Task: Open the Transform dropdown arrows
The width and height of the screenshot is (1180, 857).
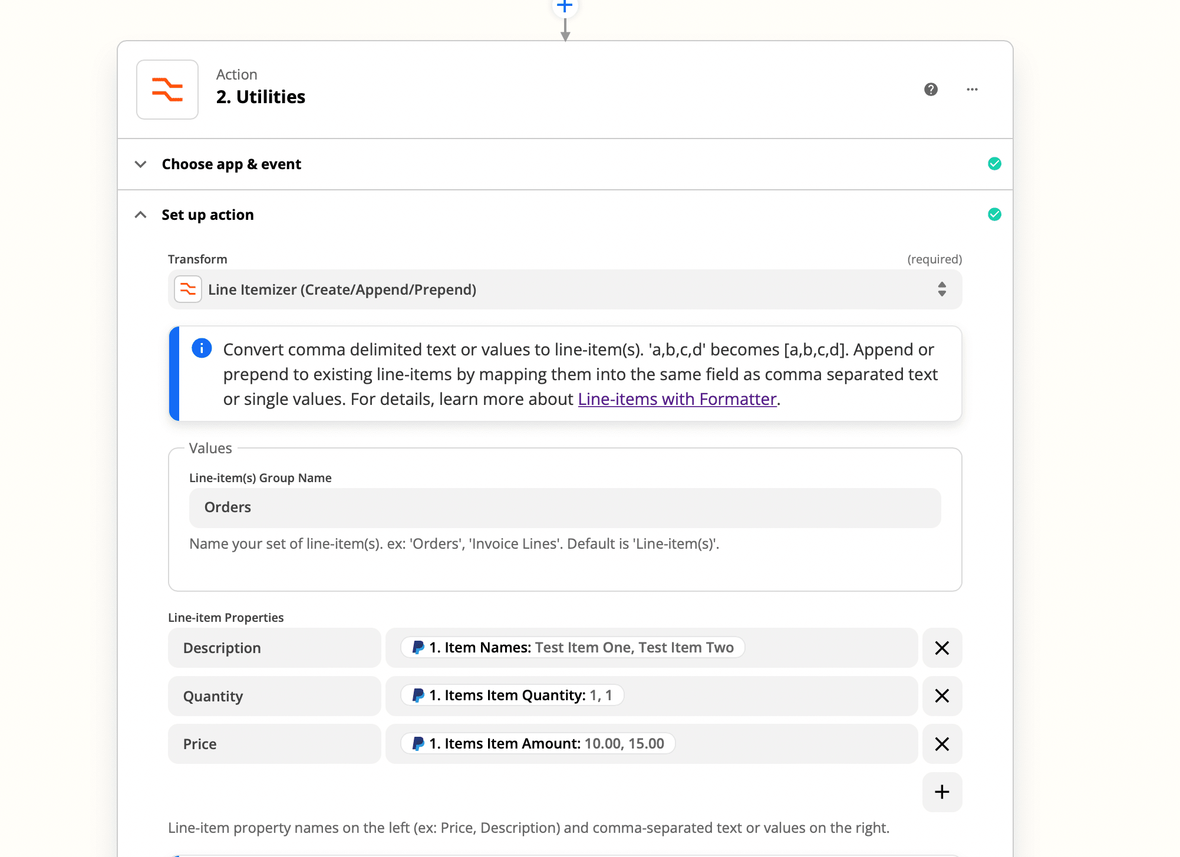Action: (x=942, y=289)
